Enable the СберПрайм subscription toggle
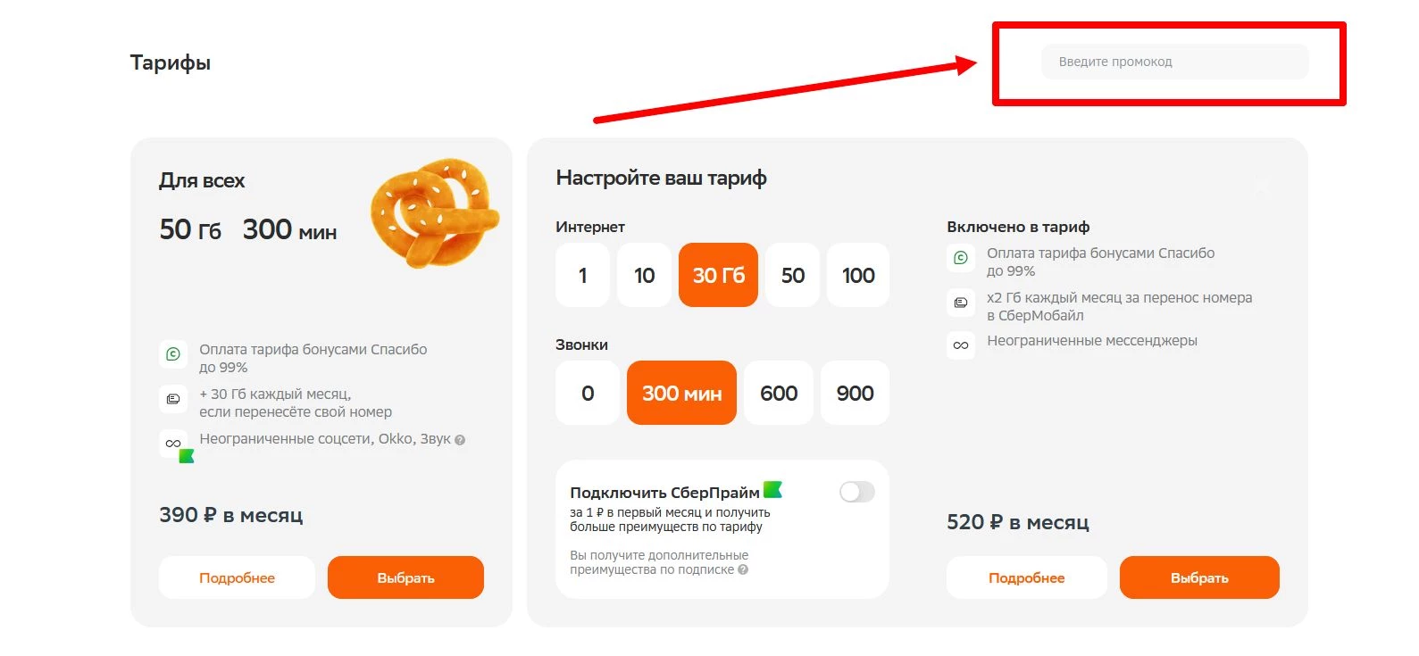Image resolution: width=1419 pixels, height=656 pixels. point(856,491)
